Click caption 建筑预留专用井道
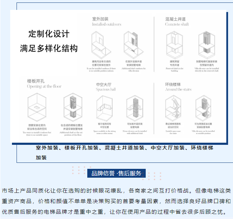The image size is (233, 219). coord(175,63)
